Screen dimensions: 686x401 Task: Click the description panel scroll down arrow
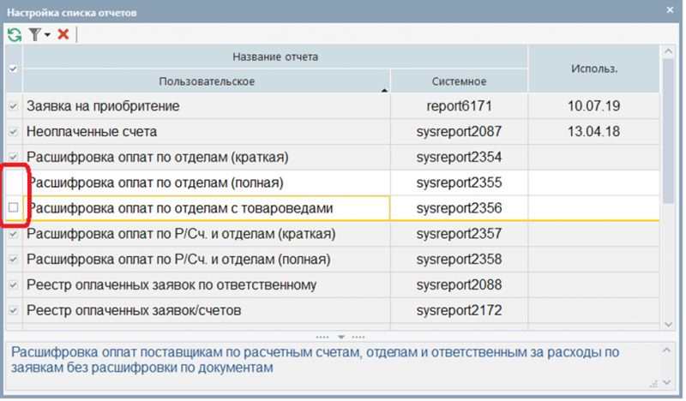click(x=667, y=382)
